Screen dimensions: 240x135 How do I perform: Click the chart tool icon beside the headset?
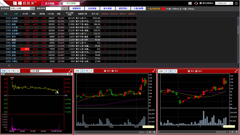190,3
